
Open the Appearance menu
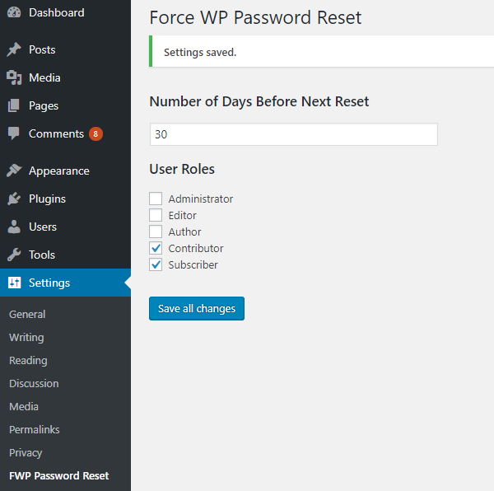pos(65,171)
